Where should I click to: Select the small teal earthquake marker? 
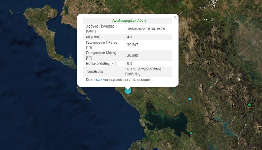(190, 99)
